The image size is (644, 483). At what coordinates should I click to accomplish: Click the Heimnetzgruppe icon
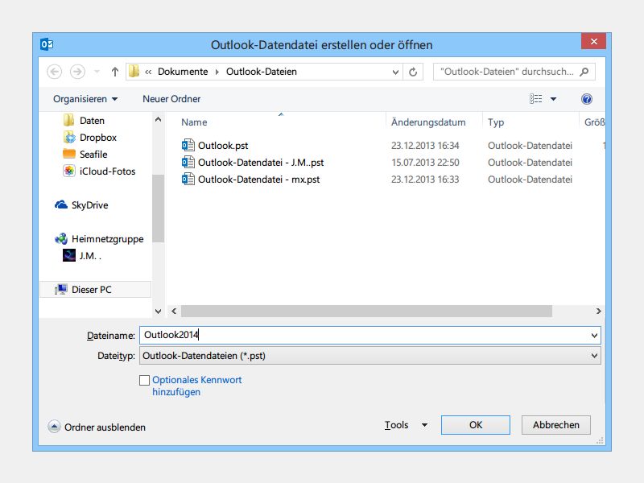click(x=61, y=238)
